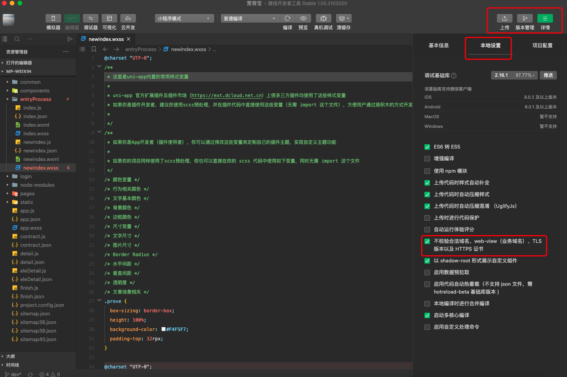Toggle 上传代码时自动压缩样式 checkbox
This screenshot has height=377, width=567.
coord(427,195)
